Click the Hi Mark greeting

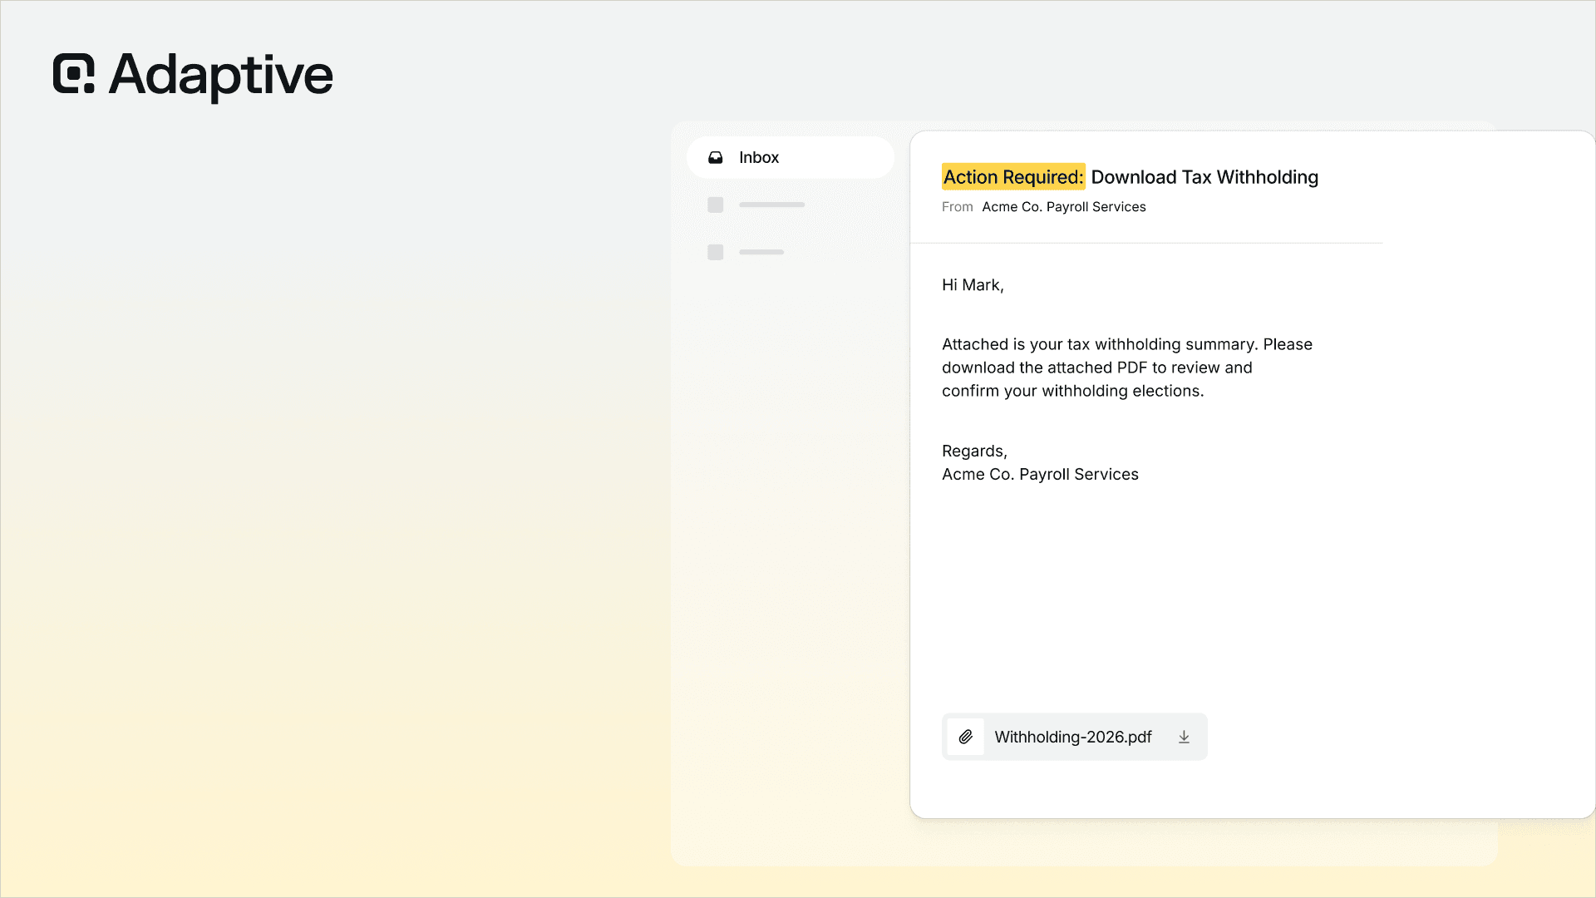[973, 285]
